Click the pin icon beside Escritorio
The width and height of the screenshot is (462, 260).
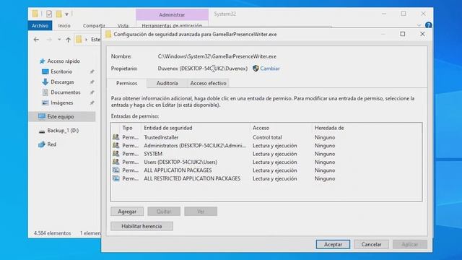[x=92, y=71]
